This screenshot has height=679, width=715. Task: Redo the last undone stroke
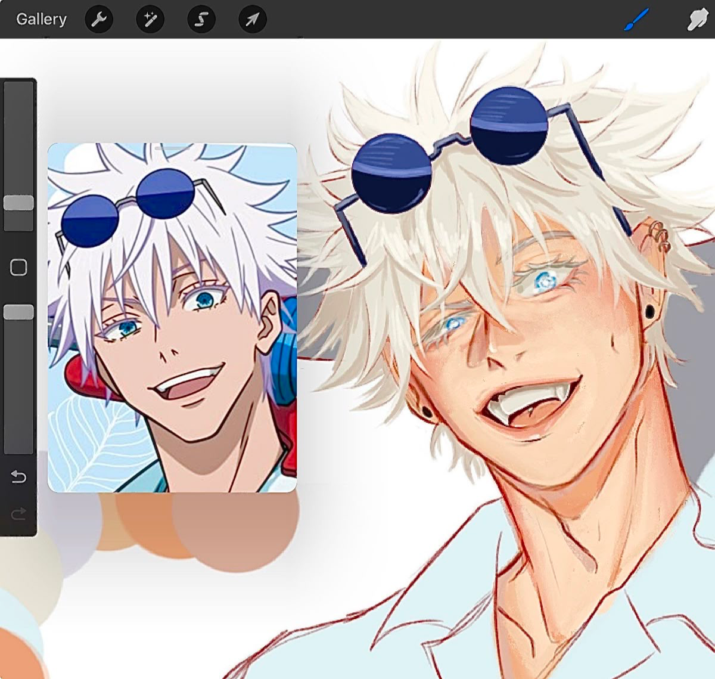18,513
